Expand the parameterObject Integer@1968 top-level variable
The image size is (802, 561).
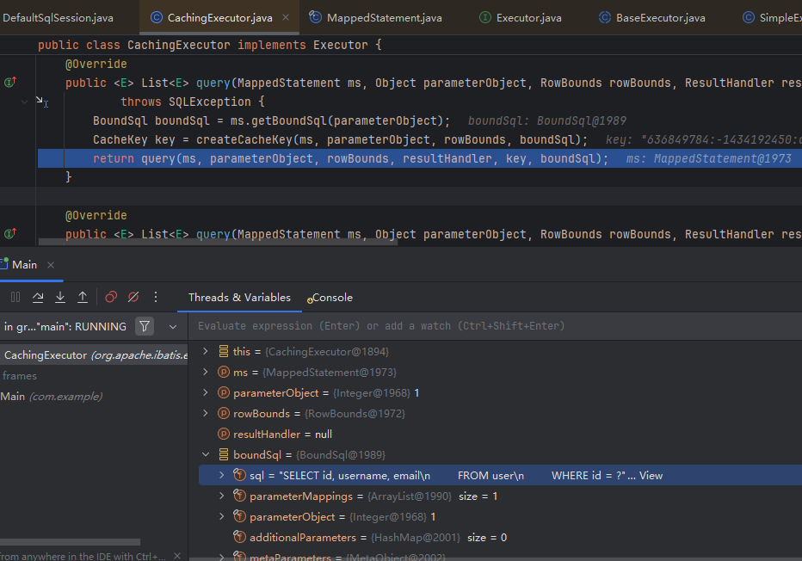pyautogui.click(x=206, y=392)
